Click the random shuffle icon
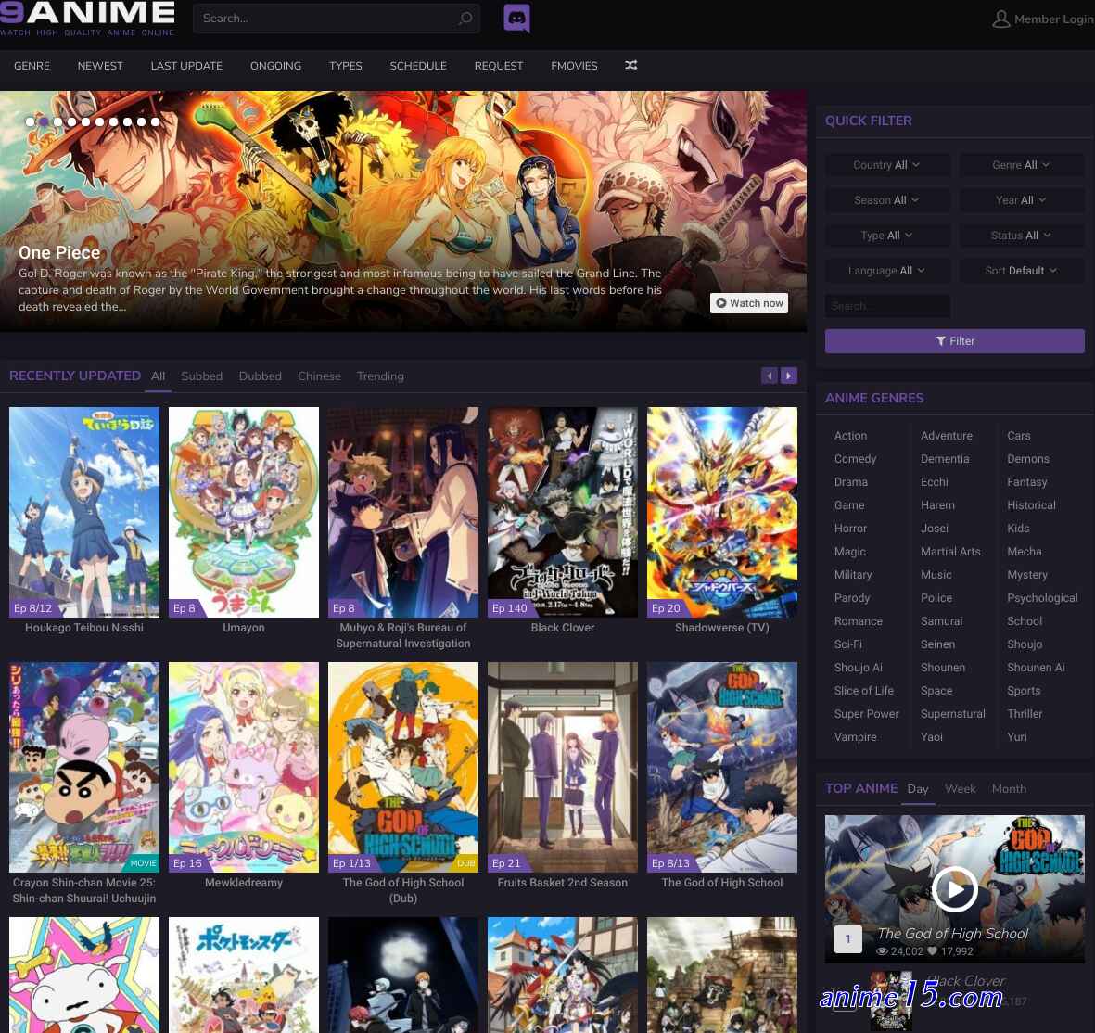This screenshot has height=1033, width=1095. point(630,65)
